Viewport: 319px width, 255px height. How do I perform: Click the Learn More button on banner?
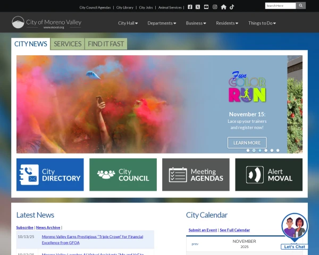click(247, 143)
